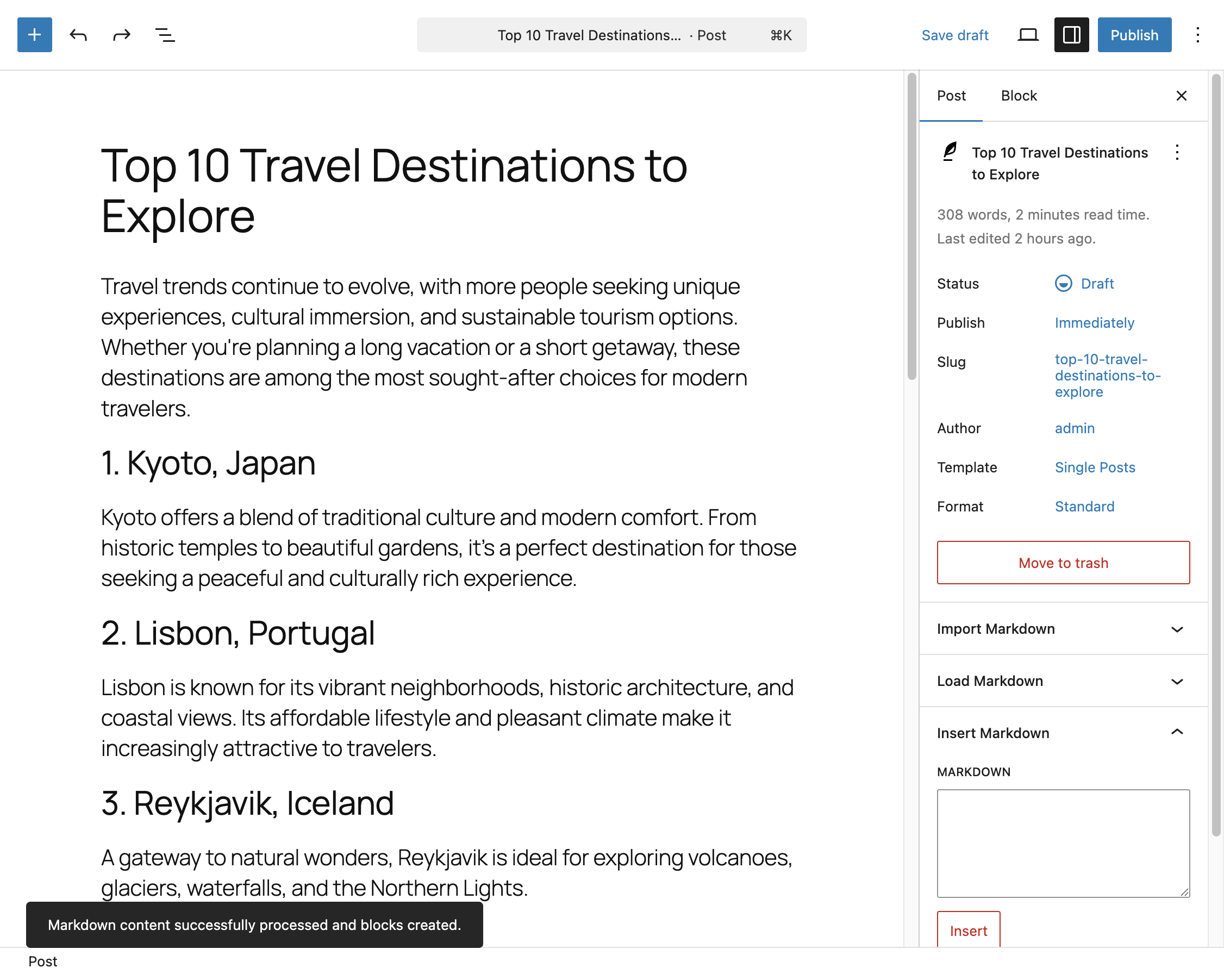Expand the Load Markdown section

point(1062,681)
